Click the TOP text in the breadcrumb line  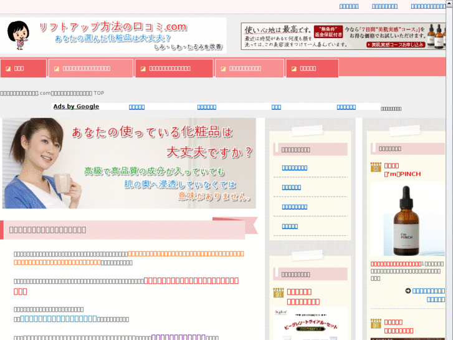(x=98, y=93)
